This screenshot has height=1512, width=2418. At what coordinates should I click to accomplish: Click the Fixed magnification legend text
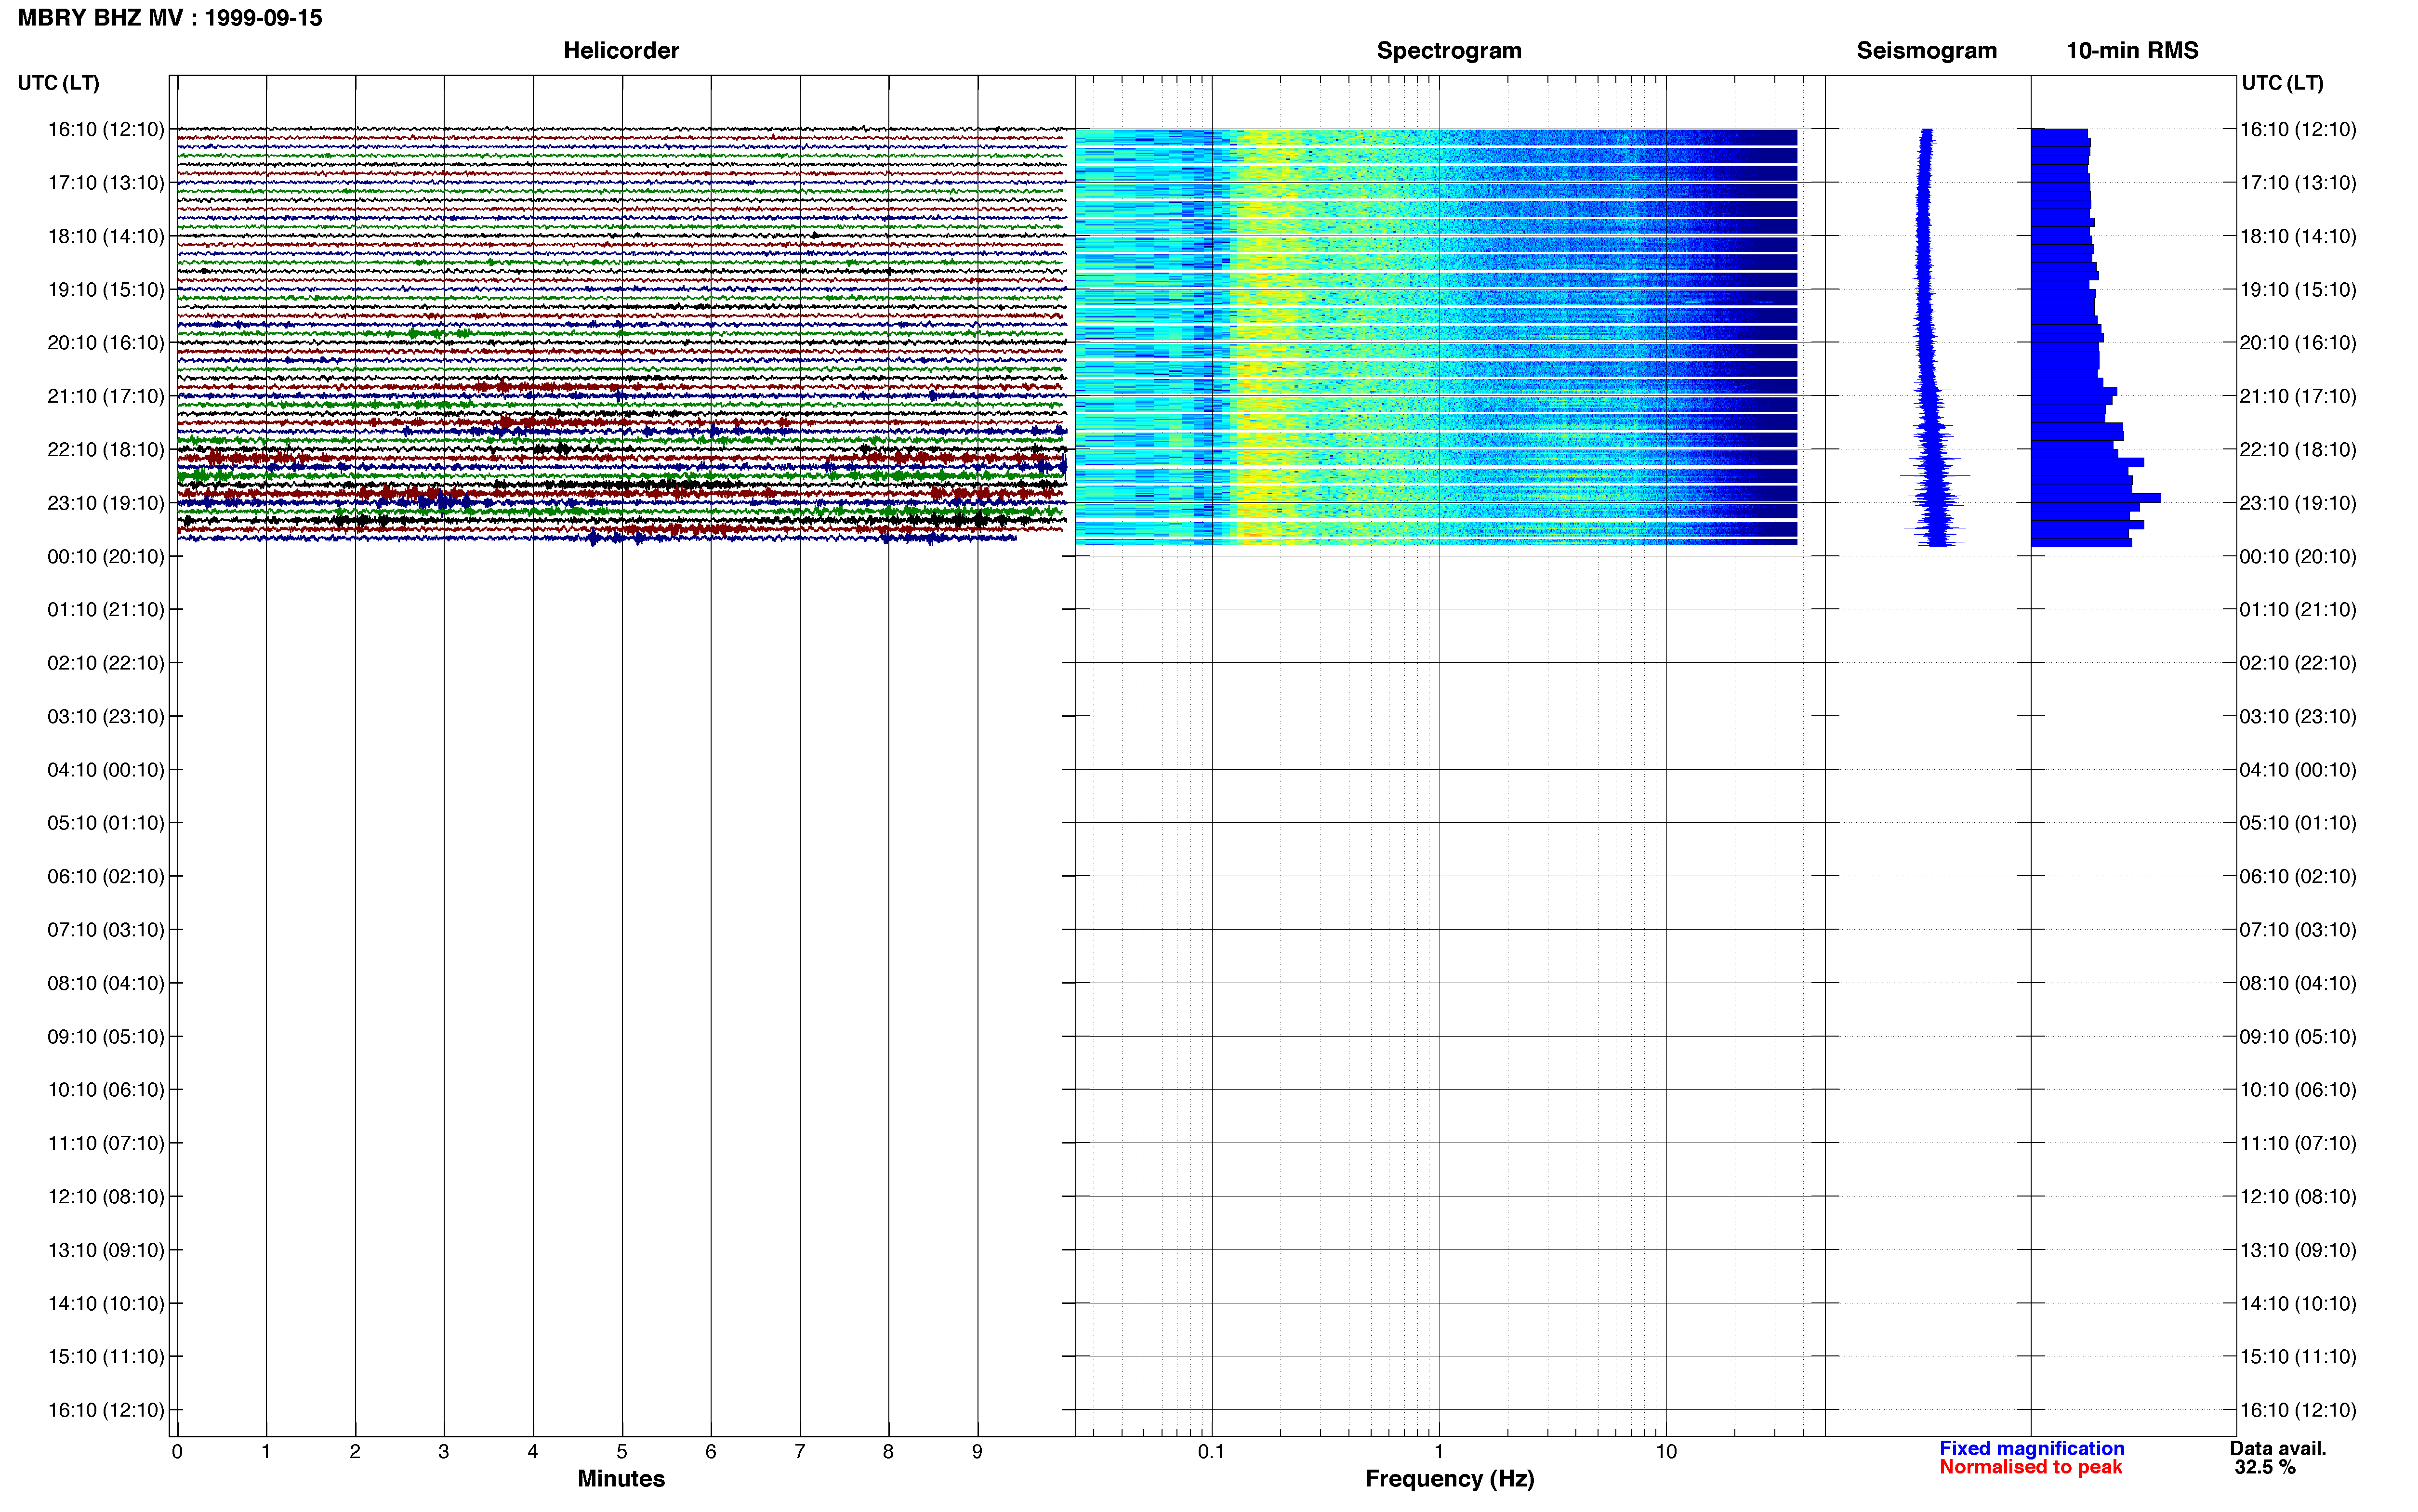tap(2031, 1448)
